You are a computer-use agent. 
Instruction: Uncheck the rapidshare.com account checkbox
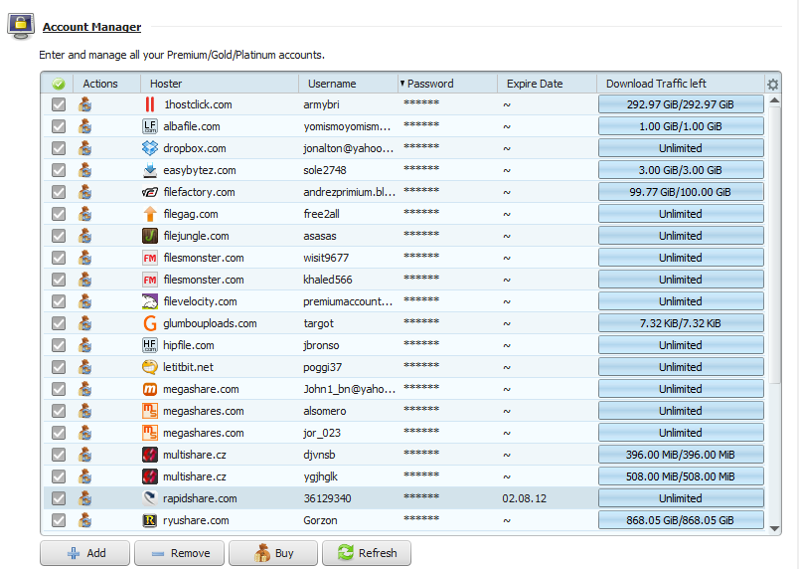click(59, 498)
